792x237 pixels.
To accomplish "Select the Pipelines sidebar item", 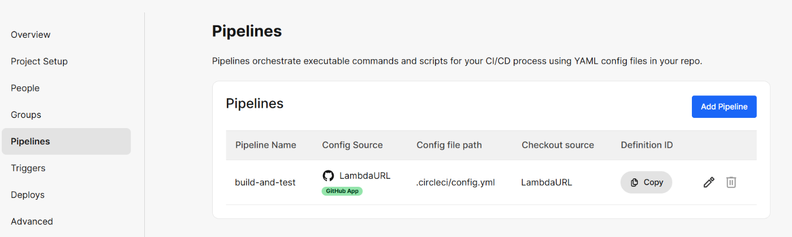I will (x=66, y=142).
